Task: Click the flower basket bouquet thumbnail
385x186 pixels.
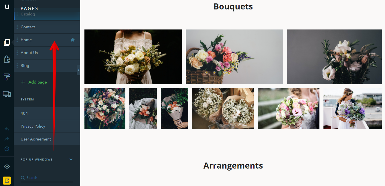Action: [x=234, y=57]
